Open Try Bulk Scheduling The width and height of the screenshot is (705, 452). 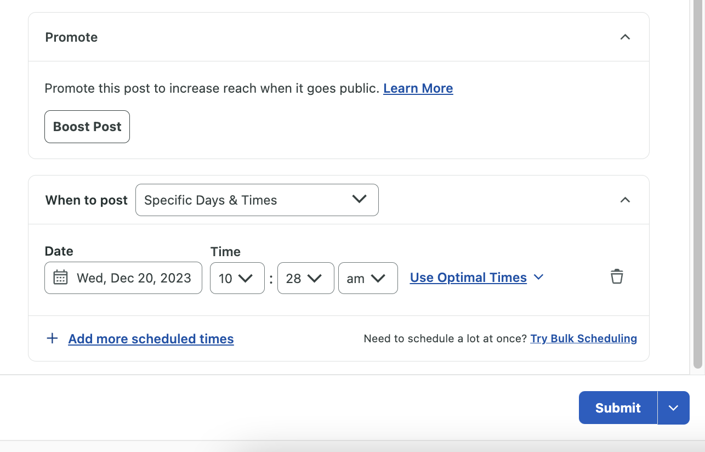pyautogui.click(x=583, y=338)
